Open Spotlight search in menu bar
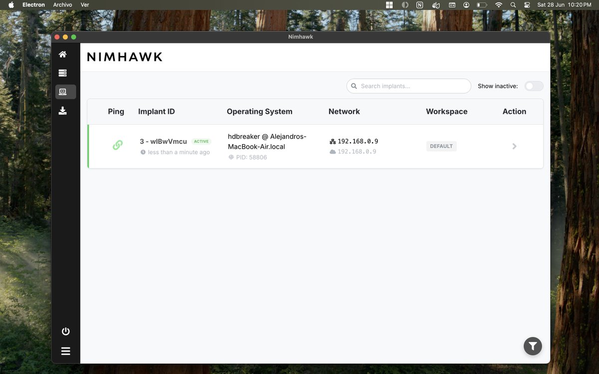Screen dimensions: 599x374 513,4
